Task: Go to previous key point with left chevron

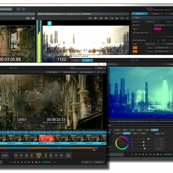Action: pos(164,40)
